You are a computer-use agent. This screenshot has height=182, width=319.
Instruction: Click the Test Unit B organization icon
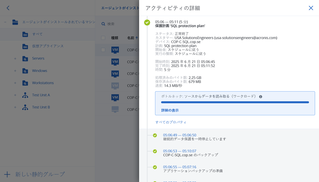coord(25,107)
